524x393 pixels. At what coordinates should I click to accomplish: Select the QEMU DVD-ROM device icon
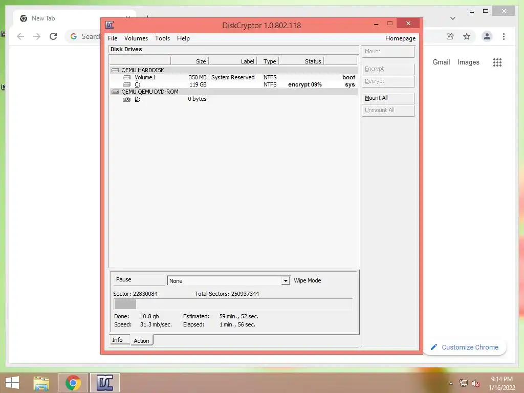[x=115, y=92]
